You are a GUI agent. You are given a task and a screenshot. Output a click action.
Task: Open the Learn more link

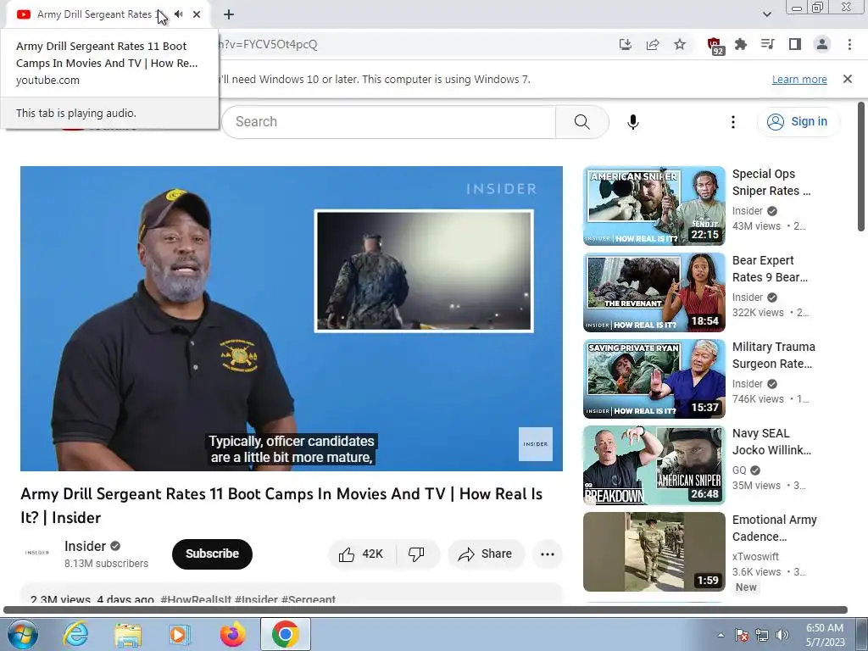point(799,79)
